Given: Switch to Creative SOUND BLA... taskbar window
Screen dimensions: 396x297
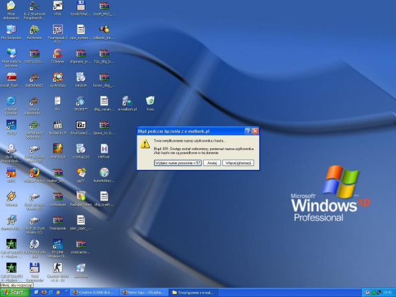Looking at the screenshot, I should (x=94, y=293).
